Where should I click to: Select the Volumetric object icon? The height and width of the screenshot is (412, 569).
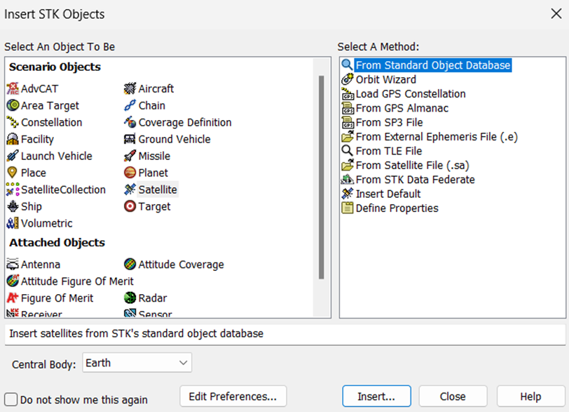13,223
